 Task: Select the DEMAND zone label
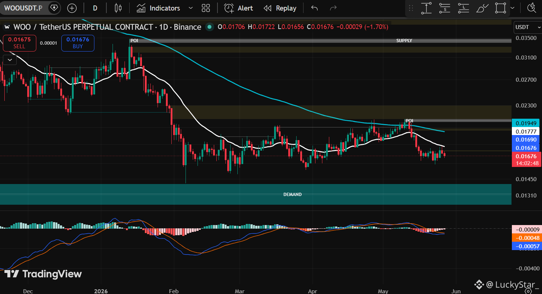pyautogui.click(x=292, y=195)
